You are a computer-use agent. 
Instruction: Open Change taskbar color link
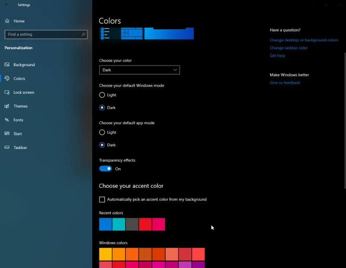[x=288, y=48]
